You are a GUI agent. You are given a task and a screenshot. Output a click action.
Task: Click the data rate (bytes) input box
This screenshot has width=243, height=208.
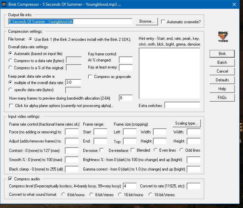(74, 60)
